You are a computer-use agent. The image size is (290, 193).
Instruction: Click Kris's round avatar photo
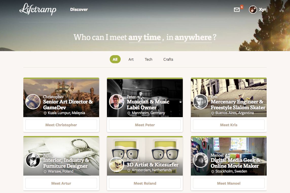[x=201, y=102]
